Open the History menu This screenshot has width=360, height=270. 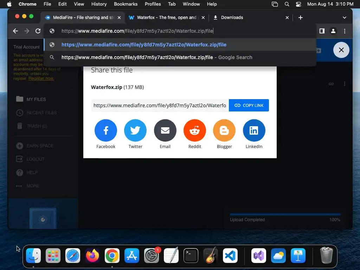pyautogui.click(x=99, y=4)
